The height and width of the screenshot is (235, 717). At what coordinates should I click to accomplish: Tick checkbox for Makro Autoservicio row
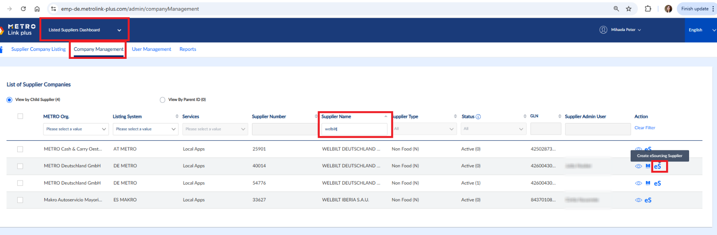20,200
